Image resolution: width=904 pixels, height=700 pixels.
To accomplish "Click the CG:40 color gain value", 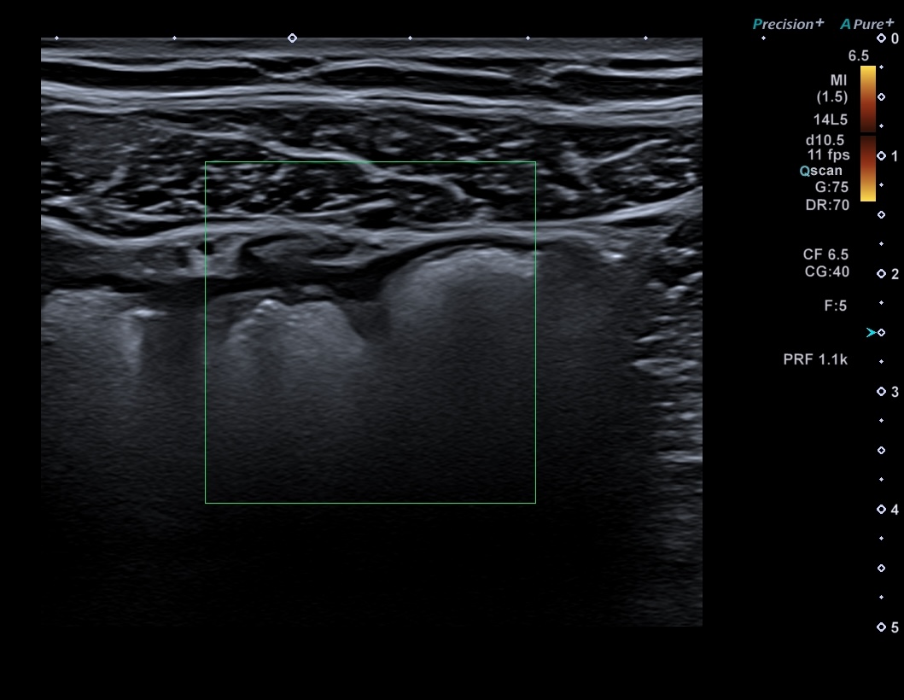I will [x=826, y=271].
